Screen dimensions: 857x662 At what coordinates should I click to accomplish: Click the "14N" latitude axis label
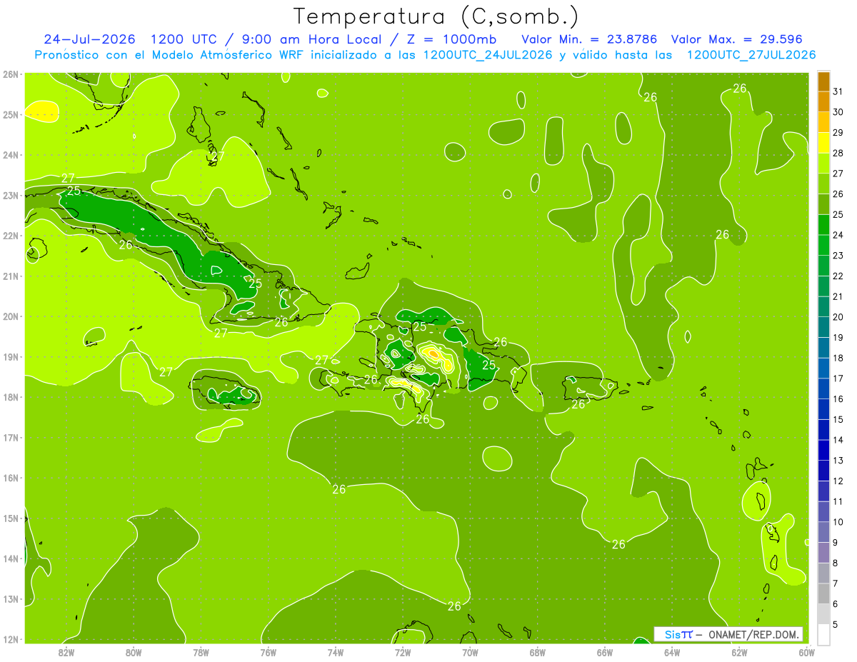coord(10,558)
